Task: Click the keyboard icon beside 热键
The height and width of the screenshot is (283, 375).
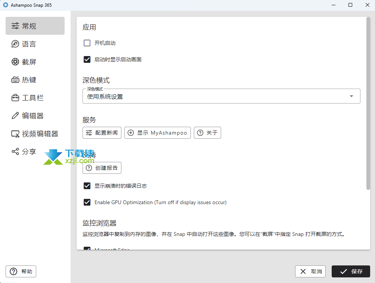Action: click(x=15, y=80)
